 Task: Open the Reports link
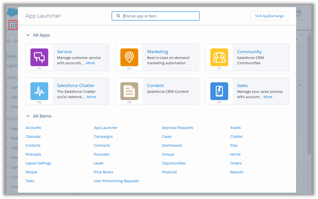click(237, 172)
